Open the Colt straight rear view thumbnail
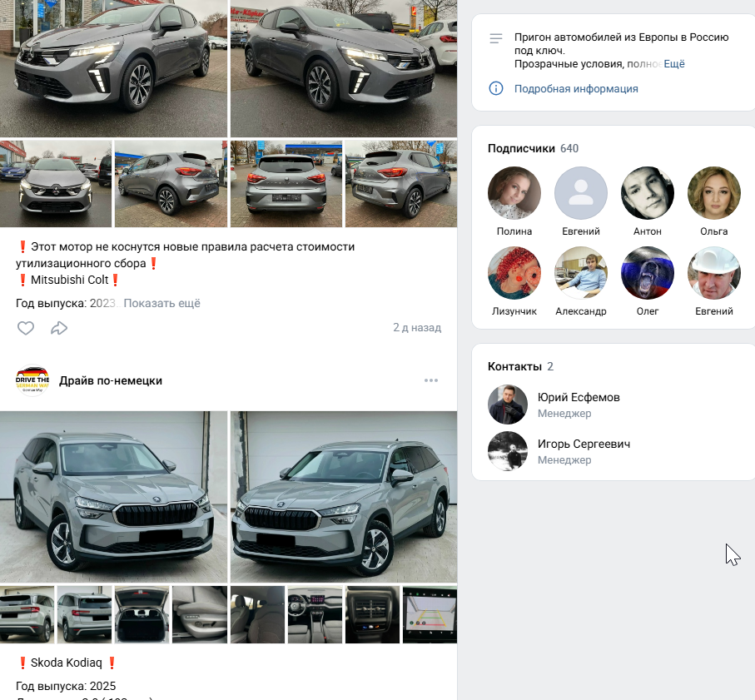The width and height of the screenshot is (755, 700). pos(286,183)
